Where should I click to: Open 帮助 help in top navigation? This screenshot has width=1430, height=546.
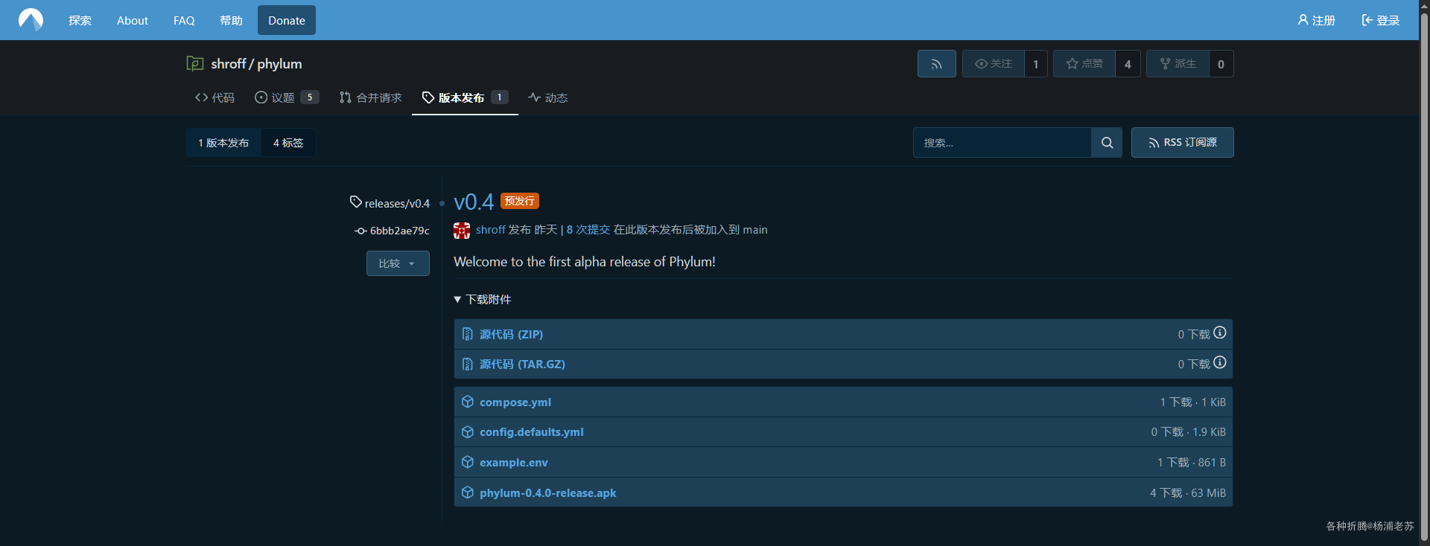231,20
